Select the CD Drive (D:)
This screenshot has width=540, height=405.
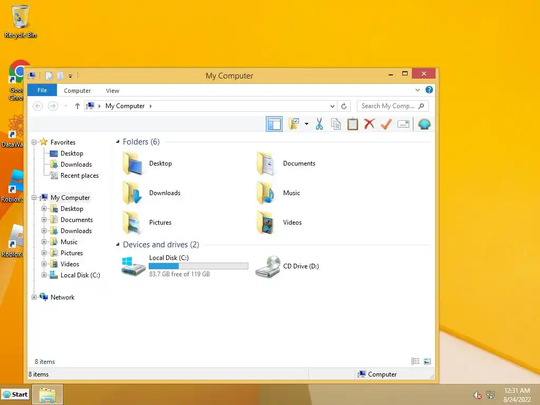click(287, 266)
